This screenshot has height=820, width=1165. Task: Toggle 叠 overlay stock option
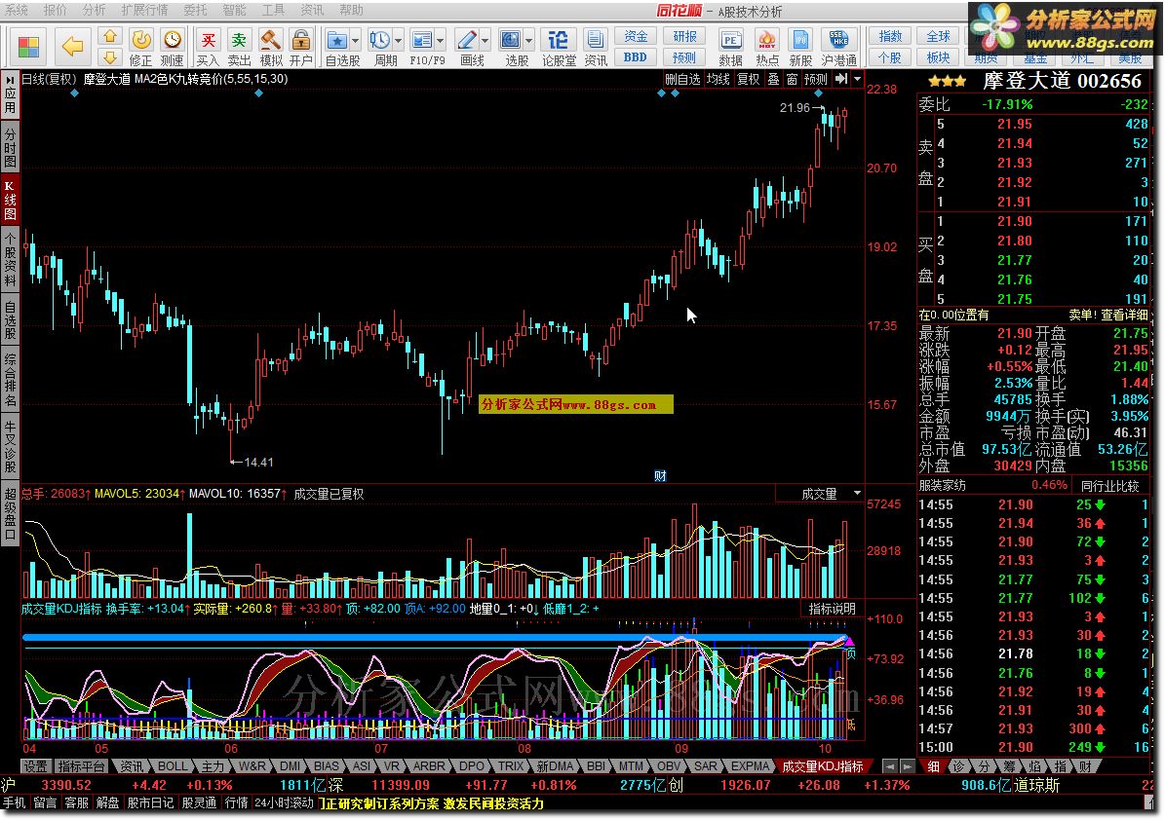[773, 79]
